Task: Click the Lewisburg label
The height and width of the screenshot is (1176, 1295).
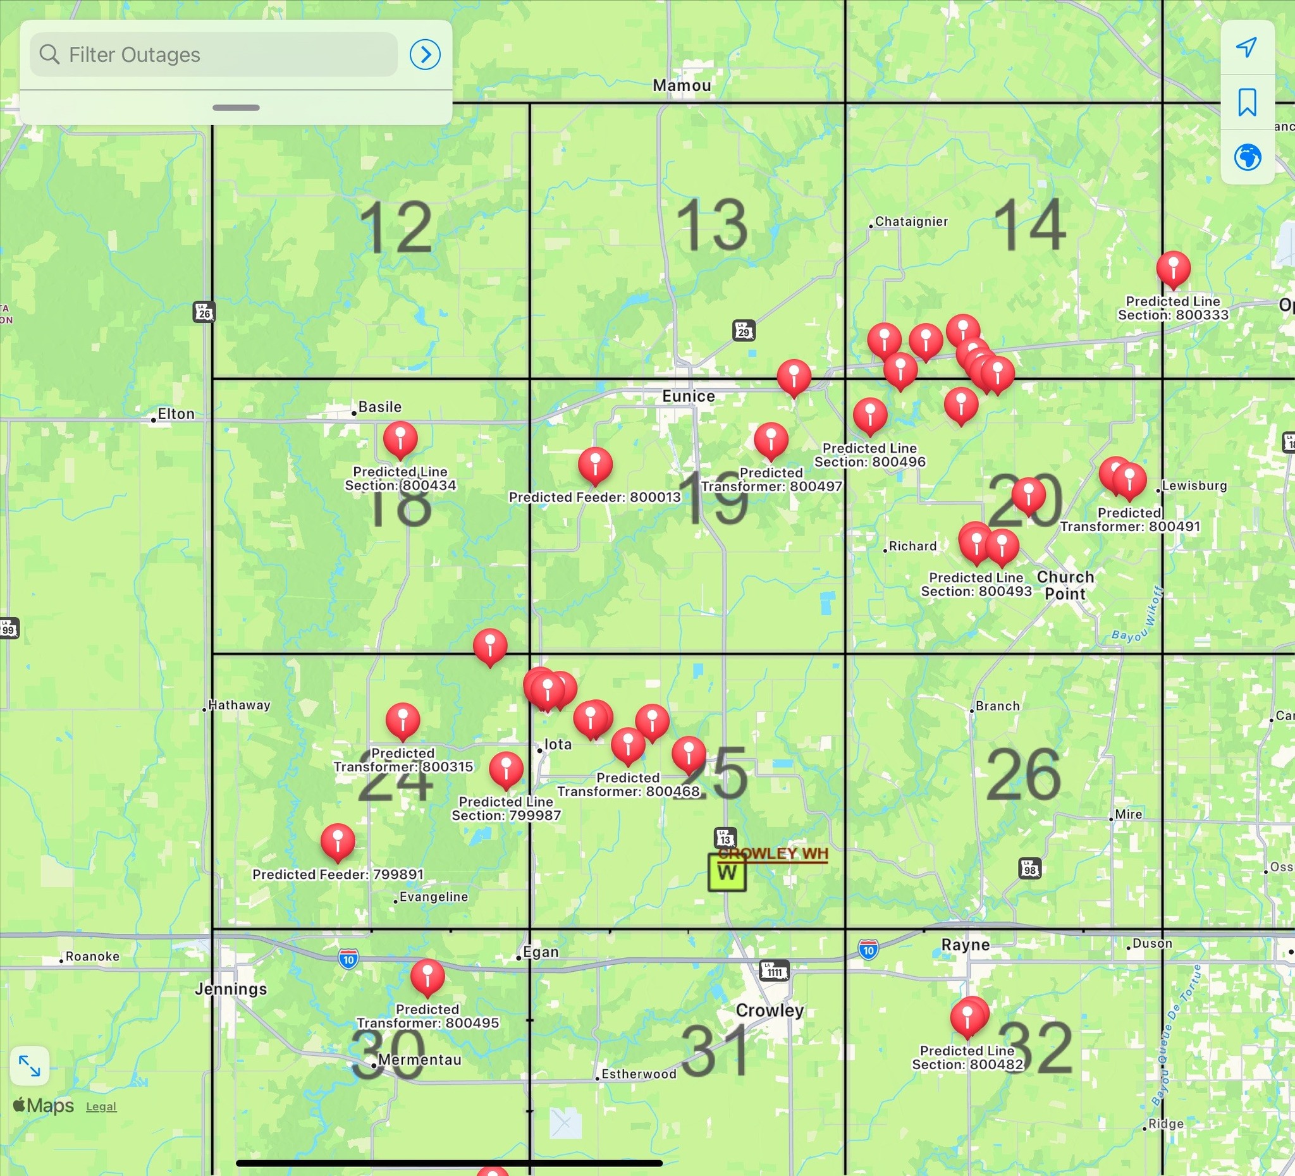Action: (1194, 486)
